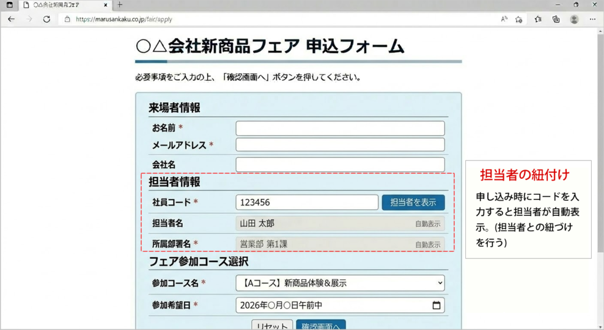Click the site security lock icon
Image resolution: width=604 pixels, height=330 pixels.
click(x=67, y=19)
